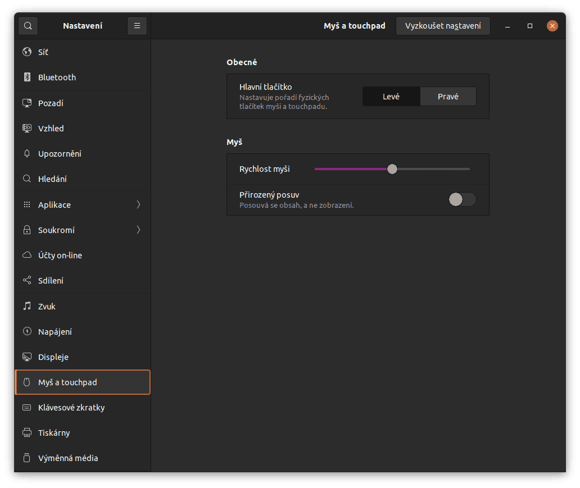The height and width of the screenshot is (488, 580).
Task: Click the Bluetooth icon in sidebar
Action: 26,77
